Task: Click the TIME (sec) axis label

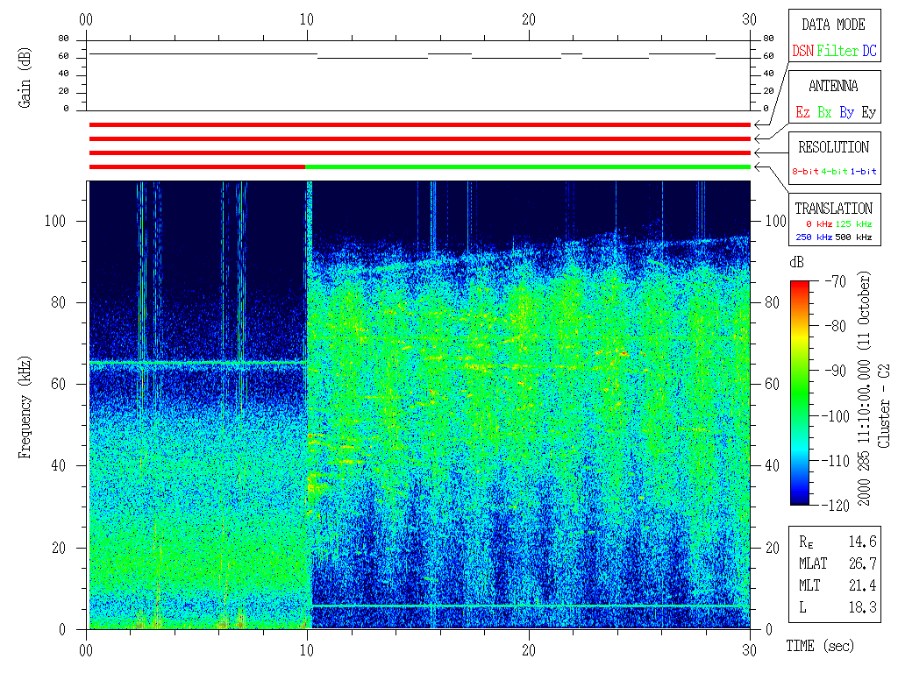Action: tap(818, 646)
